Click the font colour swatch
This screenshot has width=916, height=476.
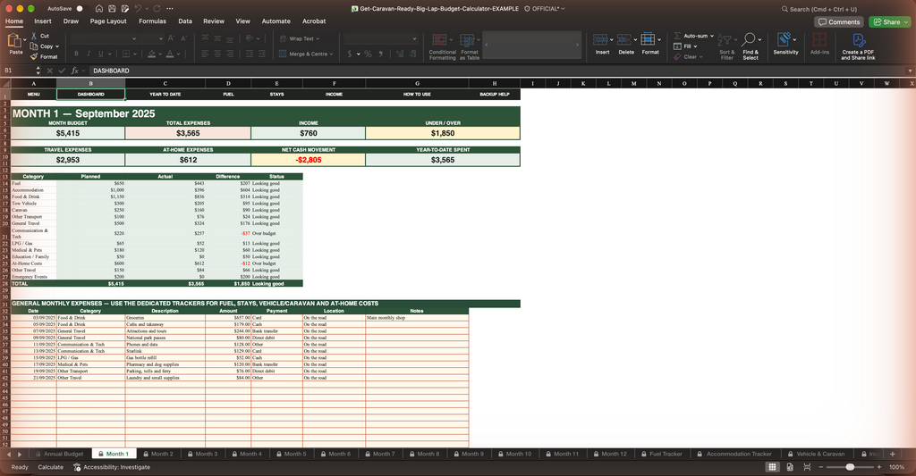click(x=169, y=54)
